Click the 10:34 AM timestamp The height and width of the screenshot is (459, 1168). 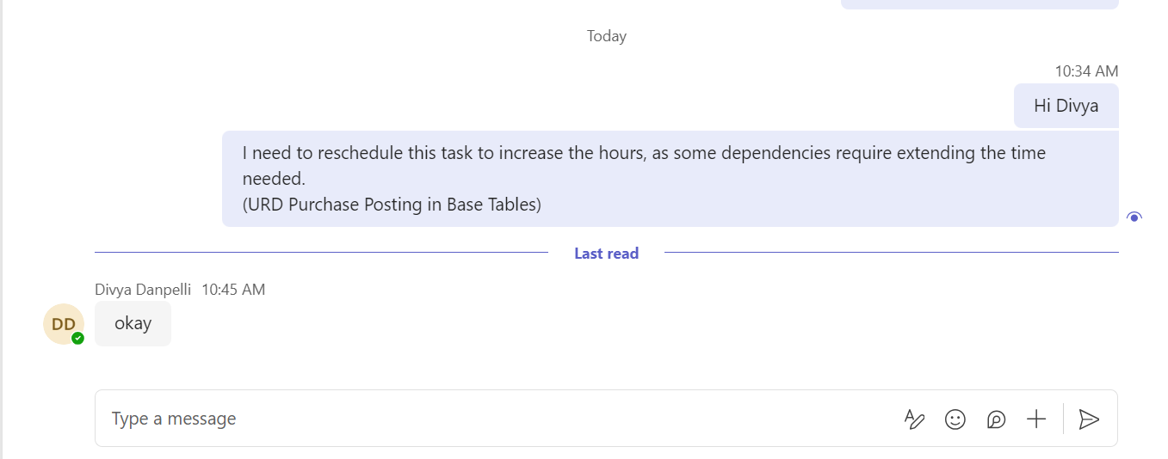pos(1086,71)
